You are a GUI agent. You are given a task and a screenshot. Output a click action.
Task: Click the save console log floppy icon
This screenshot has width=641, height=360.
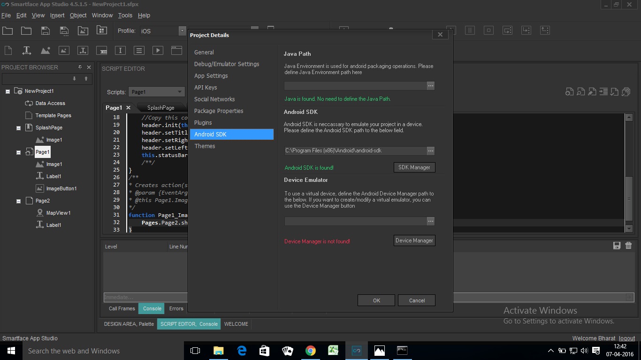pos(617,246)
